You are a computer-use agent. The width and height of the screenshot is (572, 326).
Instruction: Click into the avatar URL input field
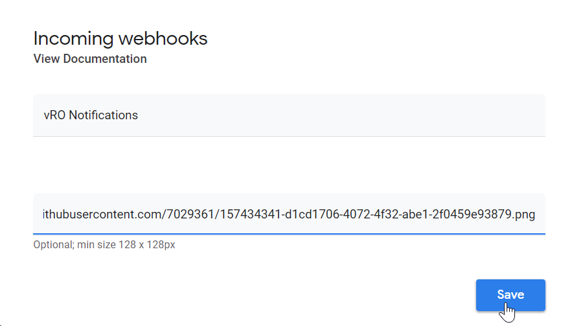click(288, 214)
